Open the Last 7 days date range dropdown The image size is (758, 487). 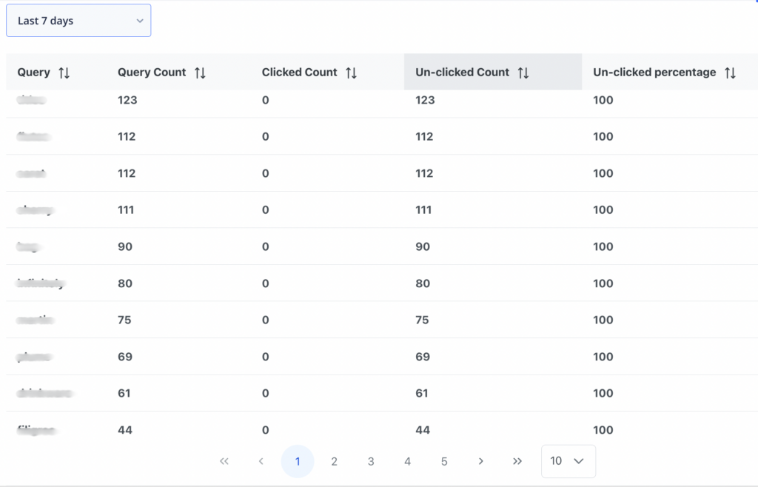(78, 21)
